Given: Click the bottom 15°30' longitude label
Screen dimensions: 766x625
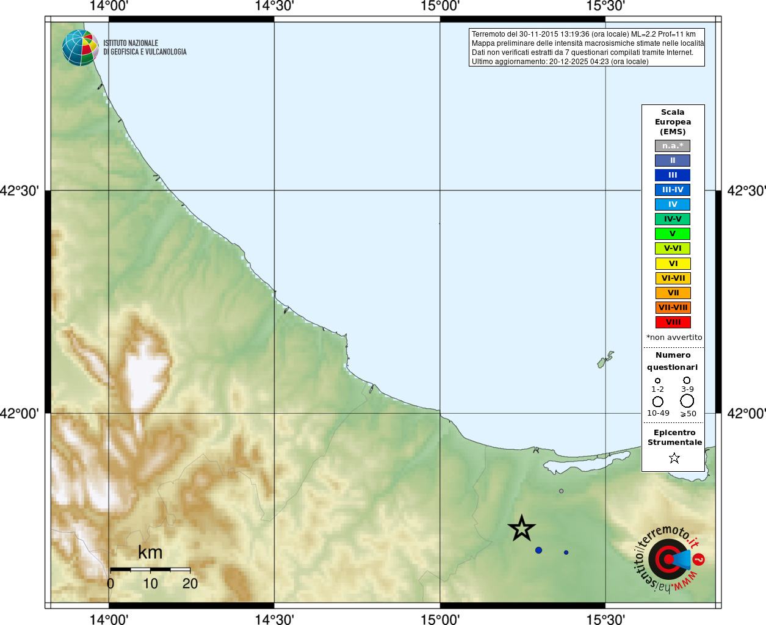Looking at the screenshot, I should pos(605,620).
